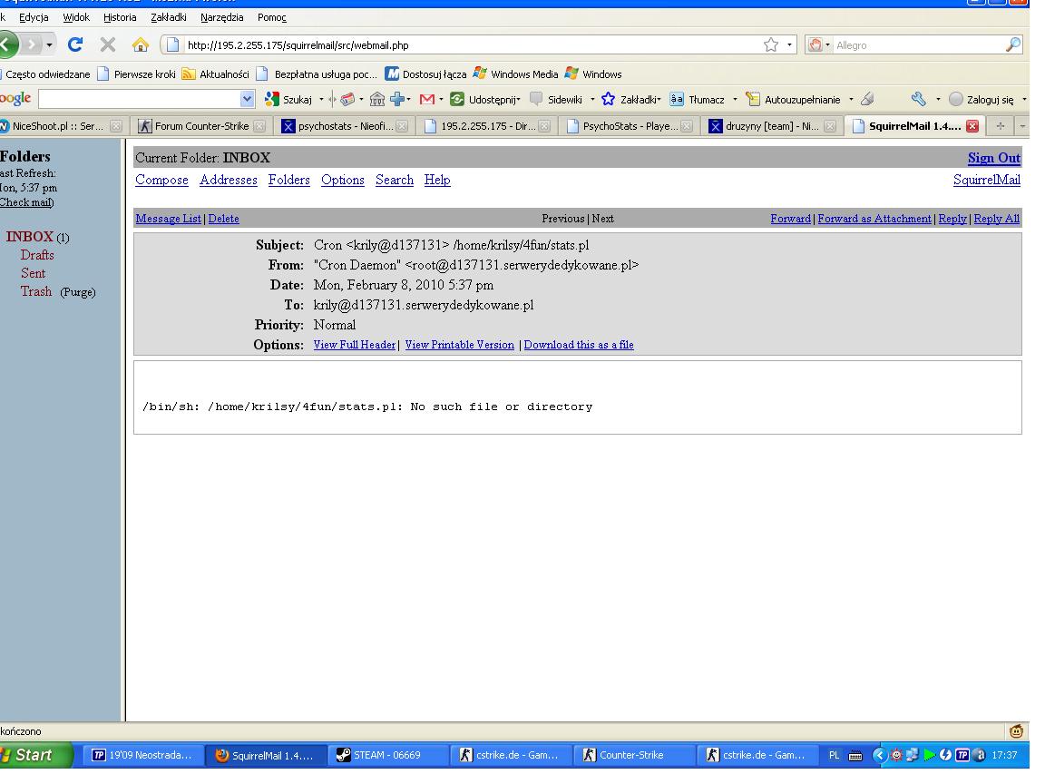Close the Forum Counter-Strike tab
The image size is (1045, 784).
[x=259, y=126]
